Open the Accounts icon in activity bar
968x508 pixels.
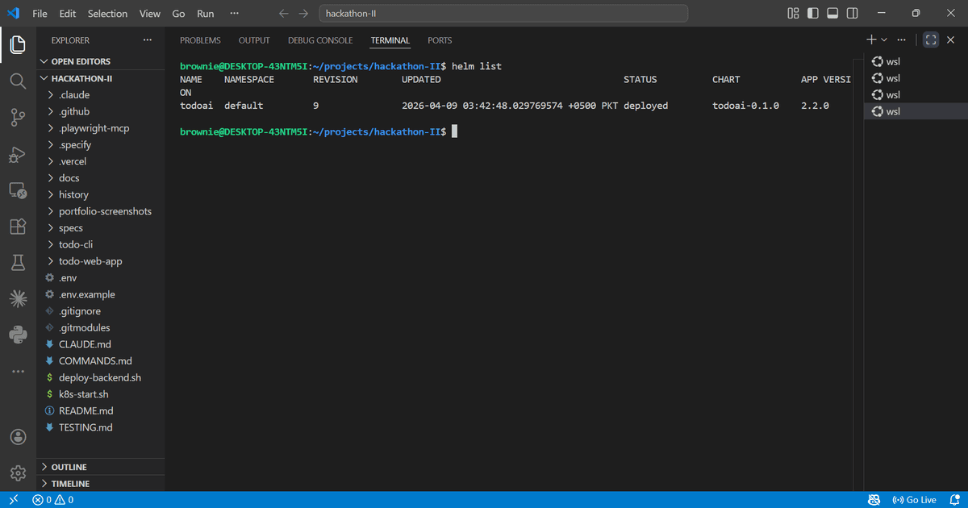click(x=18, y=436)
